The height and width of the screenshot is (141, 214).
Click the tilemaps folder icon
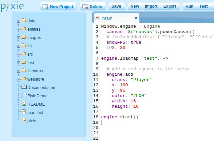click(x=24, y=70)
